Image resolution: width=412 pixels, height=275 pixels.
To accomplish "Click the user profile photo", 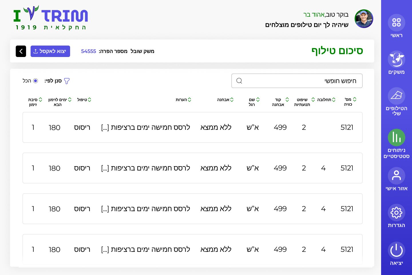I will (364, 19).
